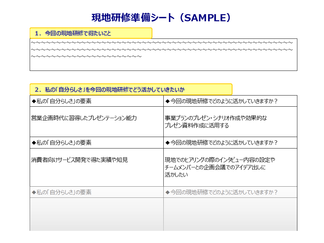Click the first black ◆私の「自分らしさ」の要素 header cell

(97, 101)
